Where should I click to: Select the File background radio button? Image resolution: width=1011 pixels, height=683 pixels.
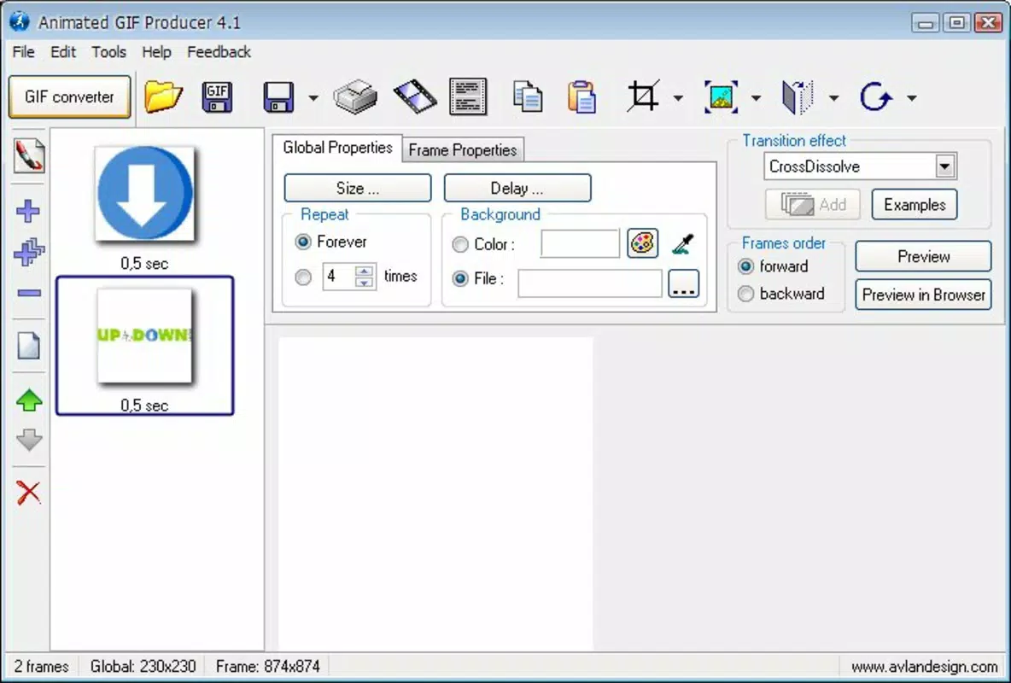click(x=460, y=278)
